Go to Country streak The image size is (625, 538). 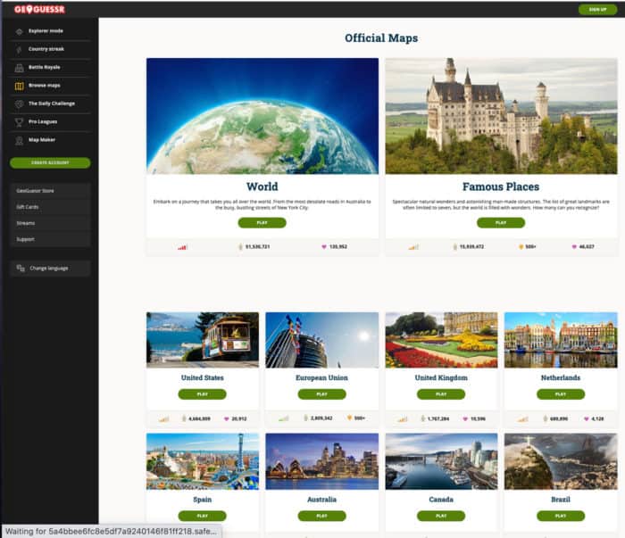pos(51,49)
